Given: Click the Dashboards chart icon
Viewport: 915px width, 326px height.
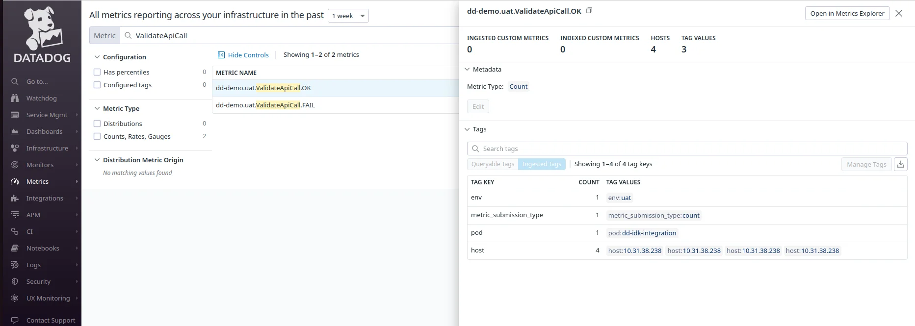Looking at the screenshot, I should (15, 131).
